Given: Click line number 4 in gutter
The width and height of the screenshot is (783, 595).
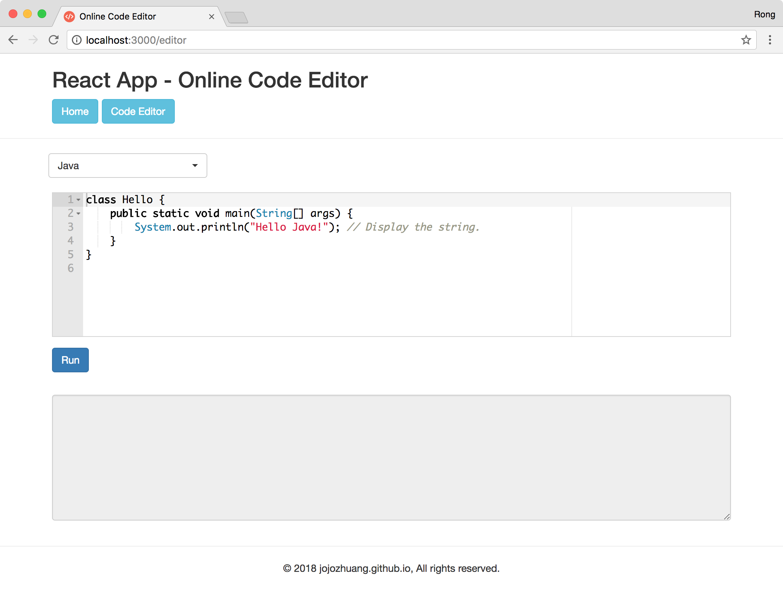Looking at the screenshot, I should [x=71, y=241].
